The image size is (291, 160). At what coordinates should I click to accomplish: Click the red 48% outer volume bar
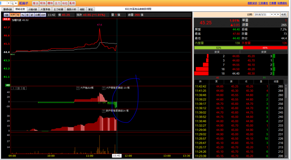tap(265, 48)
